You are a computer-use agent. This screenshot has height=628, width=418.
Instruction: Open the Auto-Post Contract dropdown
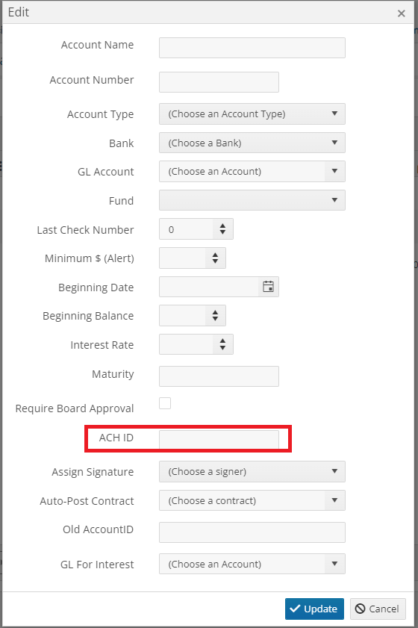[x=252, y=500]
